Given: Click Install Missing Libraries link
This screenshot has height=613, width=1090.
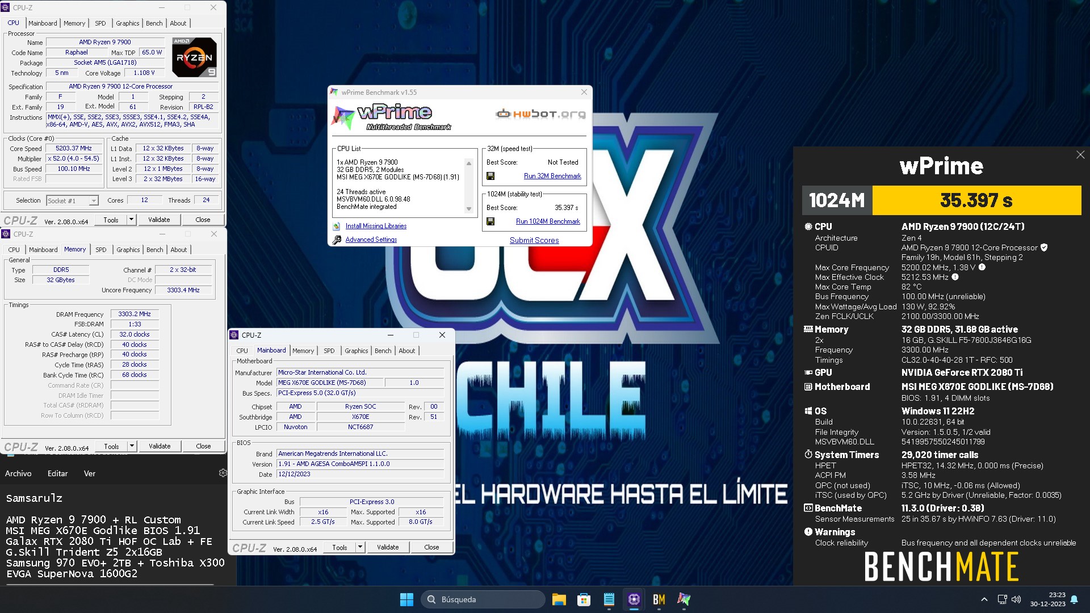Looking at the screenshot, I should pos(376,226).
